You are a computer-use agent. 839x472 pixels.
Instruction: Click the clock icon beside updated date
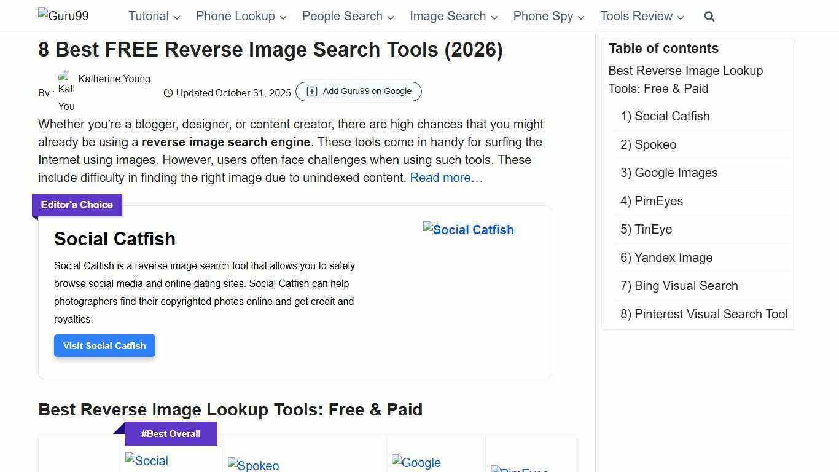(168, 93)
